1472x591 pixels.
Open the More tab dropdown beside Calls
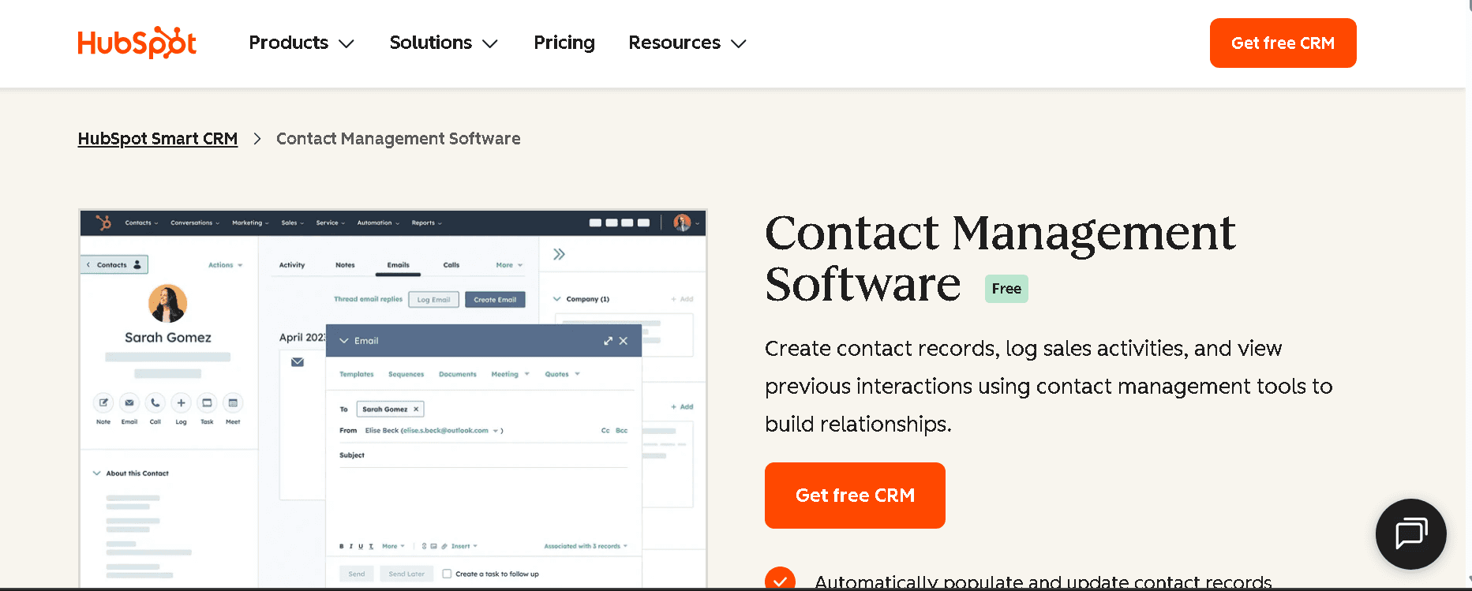[509, 265]
